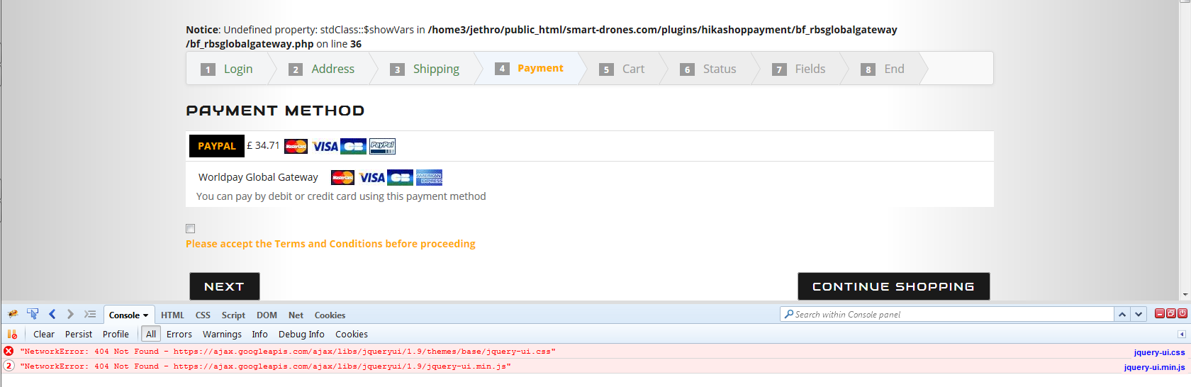Viewport: 1191px width, 387px height.
Task: Filter console to Cookies messages
Action: tap(352, 334)
